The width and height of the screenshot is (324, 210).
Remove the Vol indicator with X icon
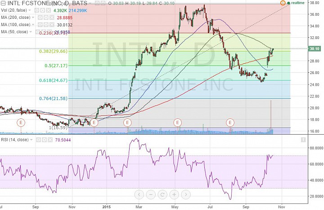coord(48,10)
